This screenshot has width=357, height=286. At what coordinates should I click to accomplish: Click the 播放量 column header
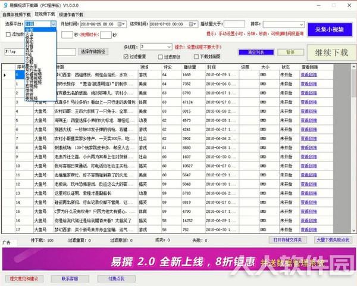click(x=193, y=67)
